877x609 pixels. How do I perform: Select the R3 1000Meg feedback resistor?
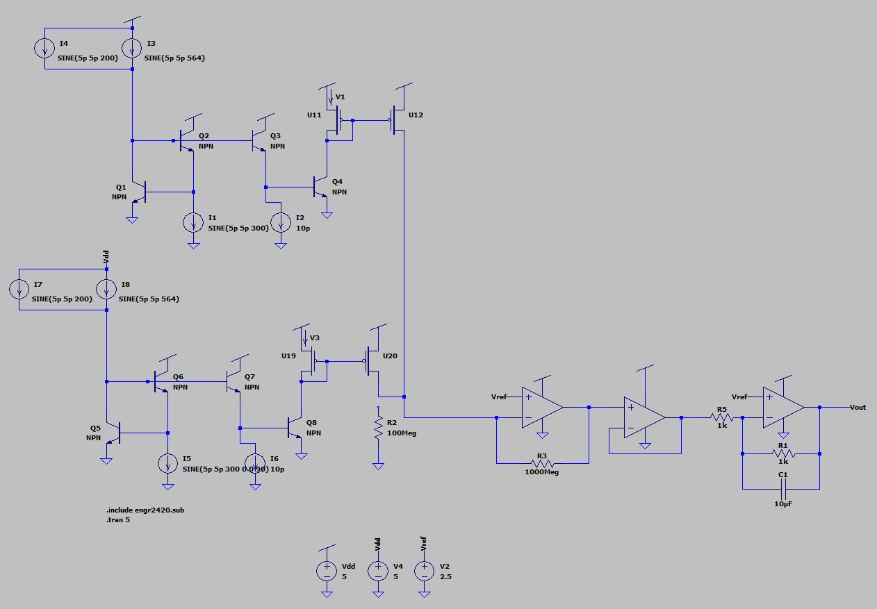click(x=541, y=462)
